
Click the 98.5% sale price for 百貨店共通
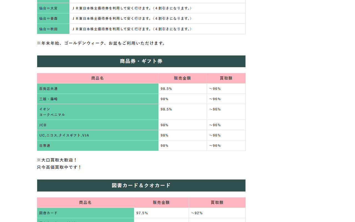[x=166, y=89]
